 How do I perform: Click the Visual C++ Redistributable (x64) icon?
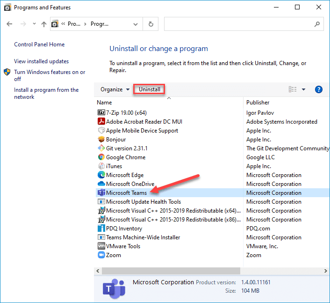tap(101, 210)
